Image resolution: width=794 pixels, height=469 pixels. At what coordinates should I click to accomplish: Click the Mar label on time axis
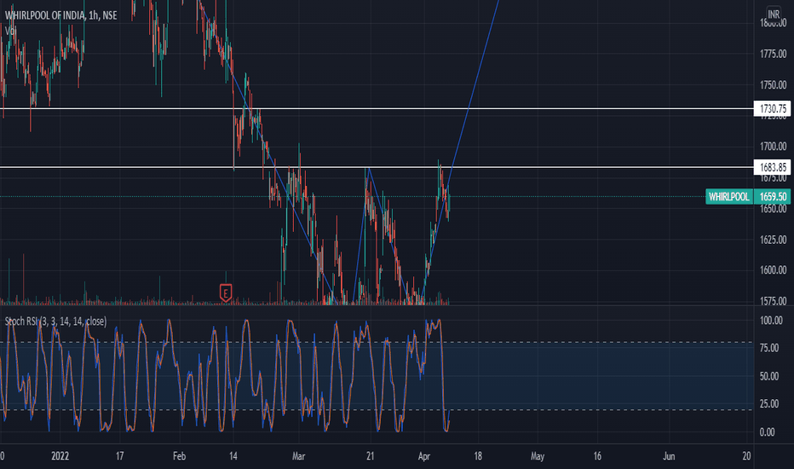[299, 456]
